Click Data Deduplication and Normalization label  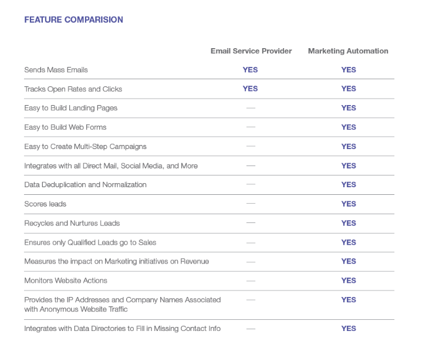(85, 185)
